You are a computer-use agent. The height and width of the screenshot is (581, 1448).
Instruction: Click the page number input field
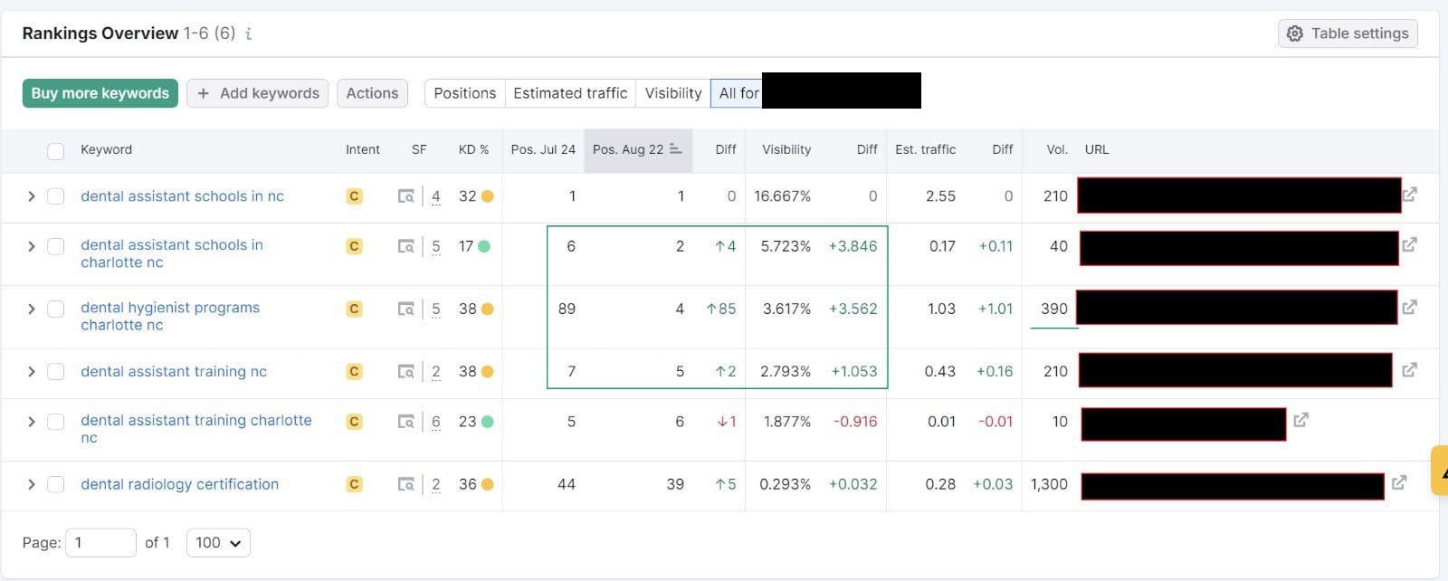click(x=100, y=543)
